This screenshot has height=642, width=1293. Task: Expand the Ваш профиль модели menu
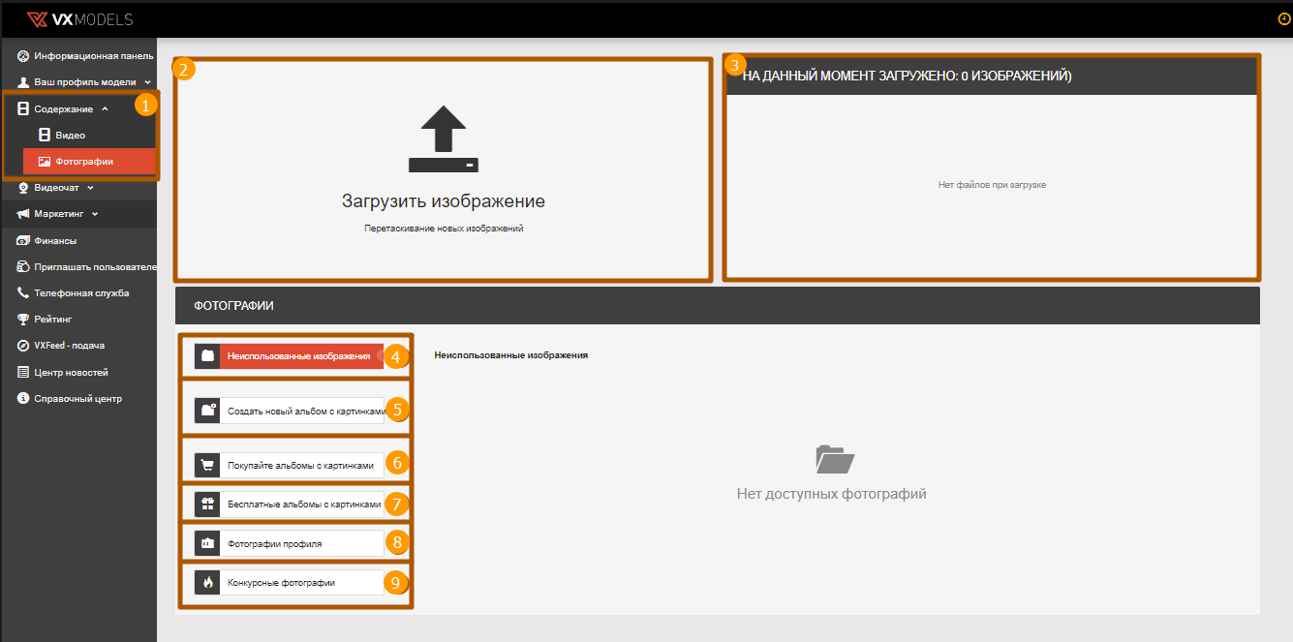tap(83, 82)
